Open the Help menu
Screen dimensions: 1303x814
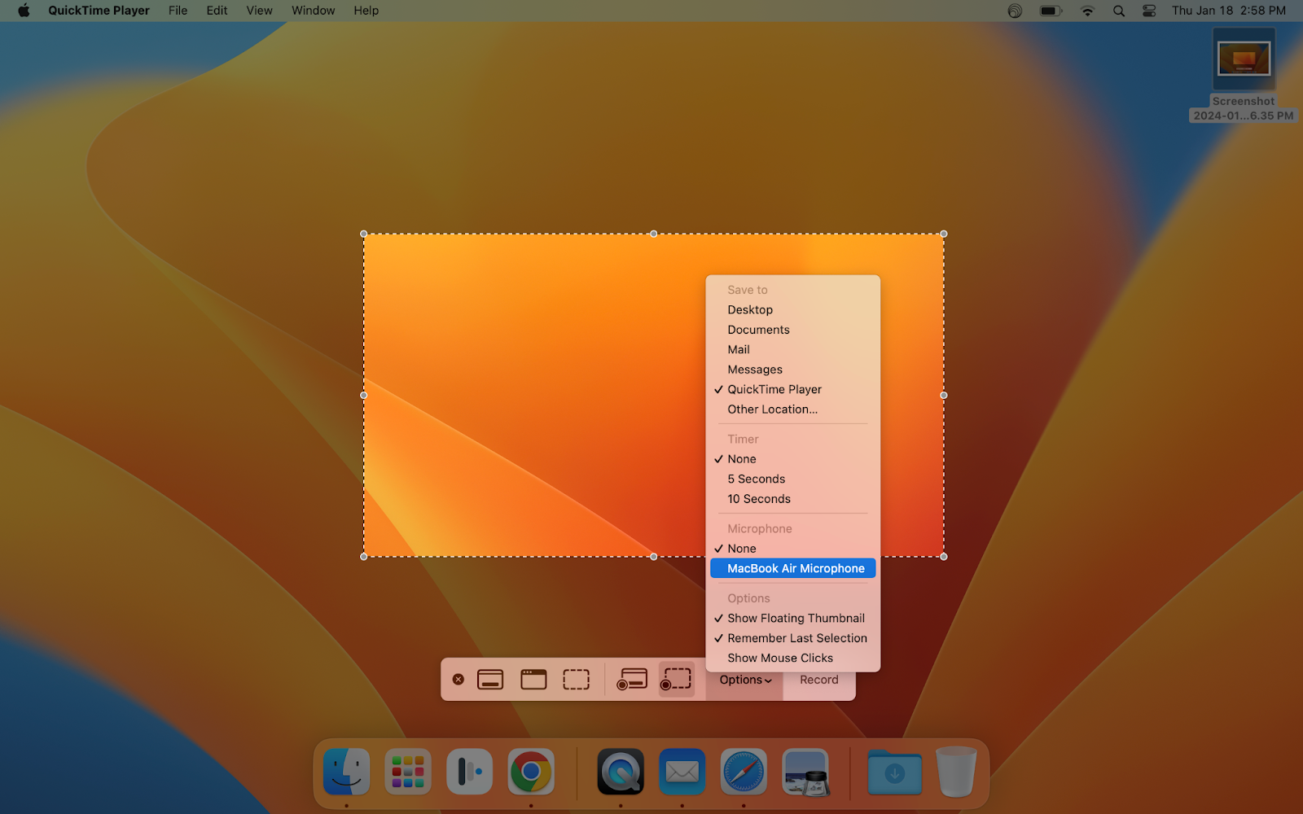click(366, 11)
